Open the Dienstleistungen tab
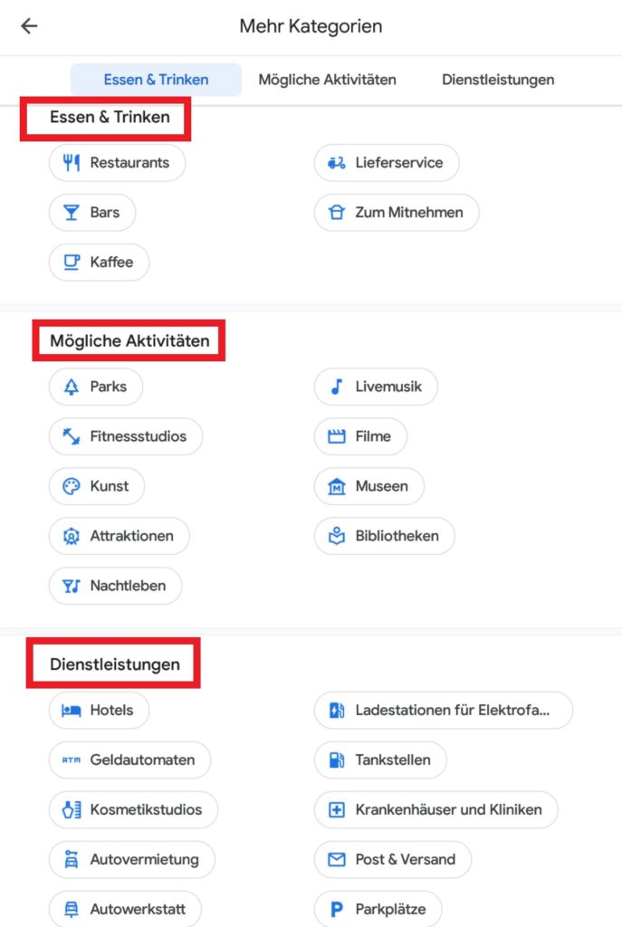Viewport: 622px width, 927px height. [498, 80]
